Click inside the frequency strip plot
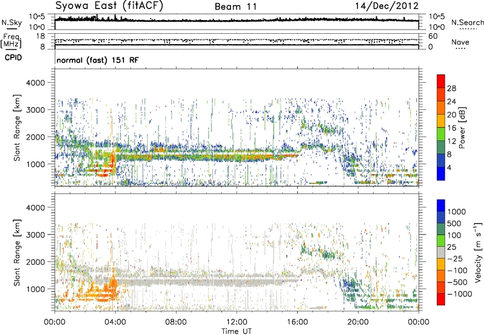Image resolution: width=484 pixels, height=335 pixels. pyautogui.click(x=237, y=41)
